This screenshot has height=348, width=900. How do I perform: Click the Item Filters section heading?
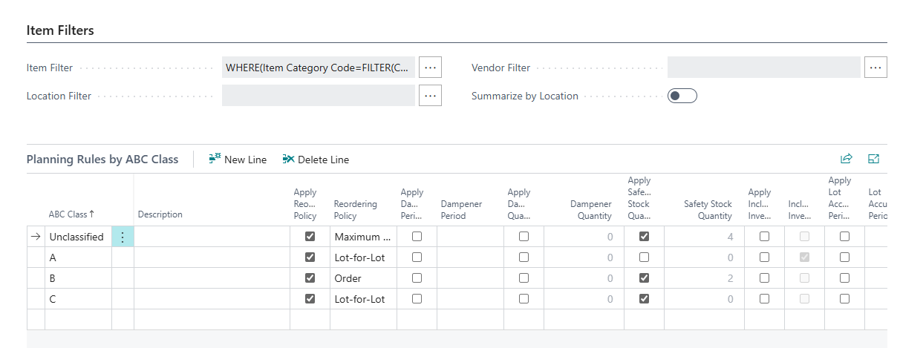(x=60, y=30)
